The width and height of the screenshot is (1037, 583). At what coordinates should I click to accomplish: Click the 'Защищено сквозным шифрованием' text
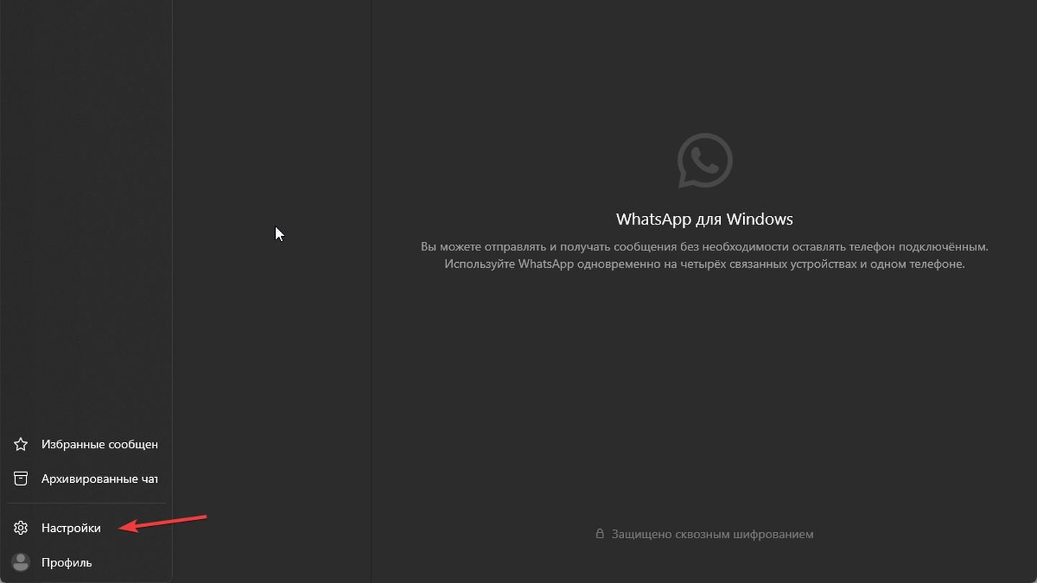click(x=712, y=534)
